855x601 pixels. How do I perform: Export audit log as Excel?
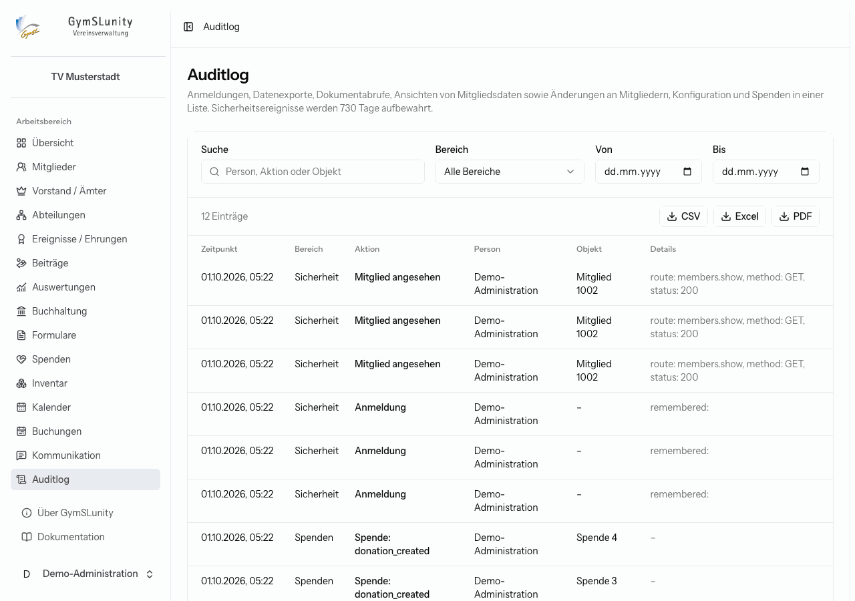point(739,216)
